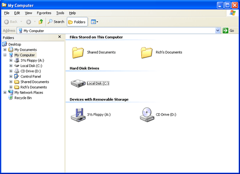The image size is (240, 174).
Task: Click 'CD Drive (D:)' label in right pane
Action: [166, 115]
